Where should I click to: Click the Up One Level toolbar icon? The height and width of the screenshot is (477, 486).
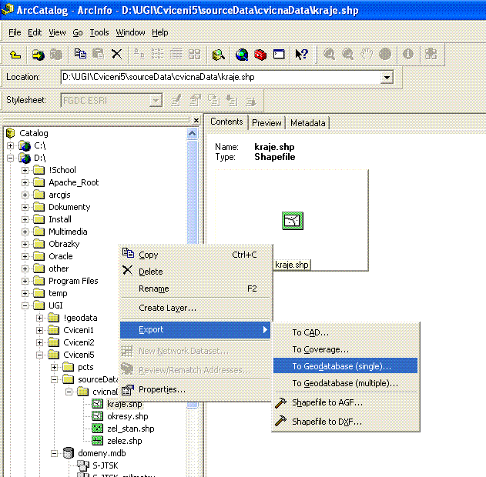click(x=15, y=55)
